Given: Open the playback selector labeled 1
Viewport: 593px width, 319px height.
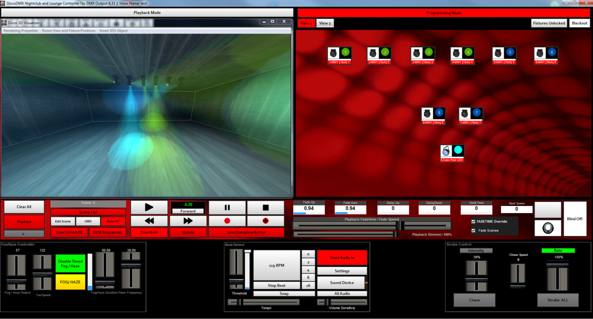Looking at the screenshot, I should click(x=24, y=233).
